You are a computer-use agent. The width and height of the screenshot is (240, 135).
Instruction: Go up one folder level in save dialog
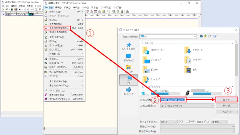[x=205, y=36]
